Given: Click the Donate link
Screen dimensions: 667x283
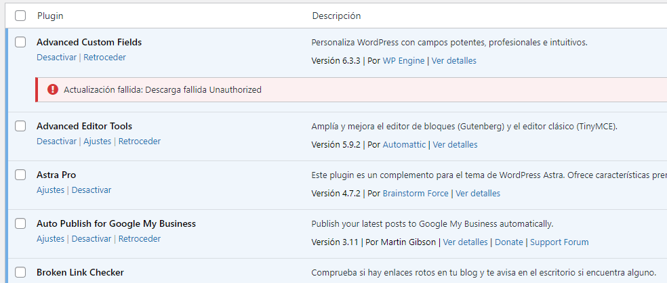Looking at the screenshot, I should [509, 242].
